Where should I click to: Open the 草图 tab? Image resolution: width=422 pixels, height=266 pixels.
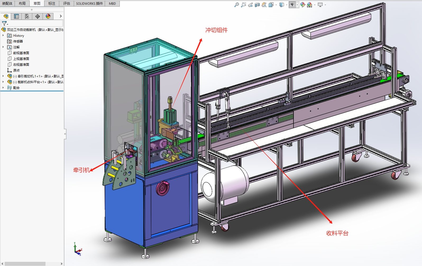[x=37, y=3]
